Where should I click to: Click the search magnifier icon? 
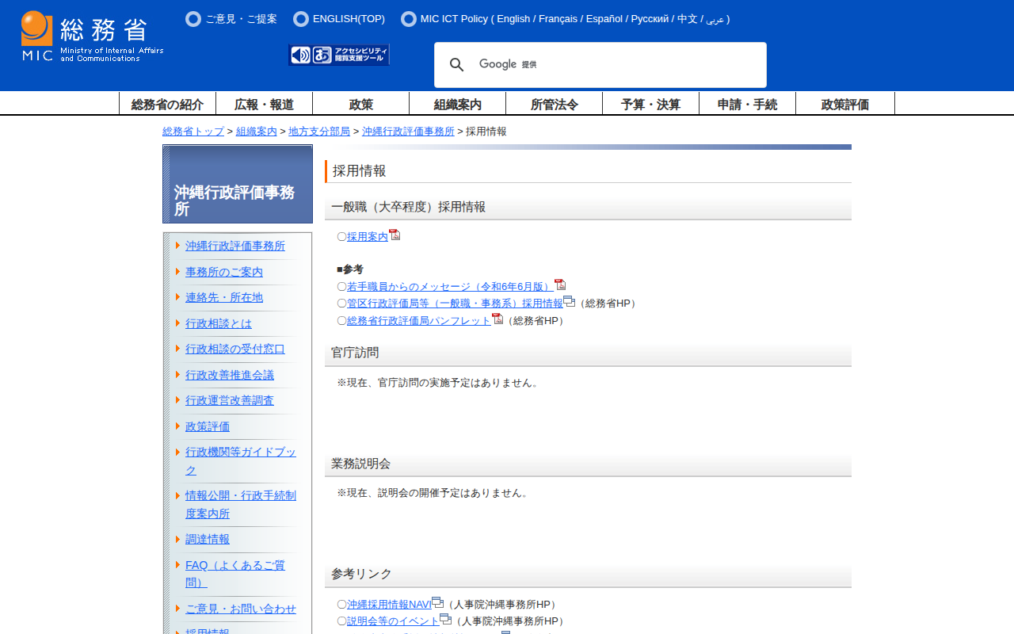[456, 65]
